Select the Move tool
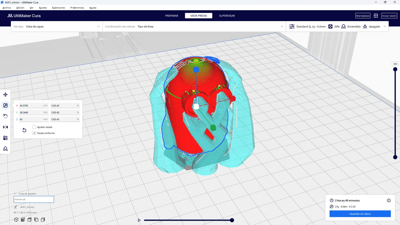This screenshot has width=400, height=225. pos(5,94)
